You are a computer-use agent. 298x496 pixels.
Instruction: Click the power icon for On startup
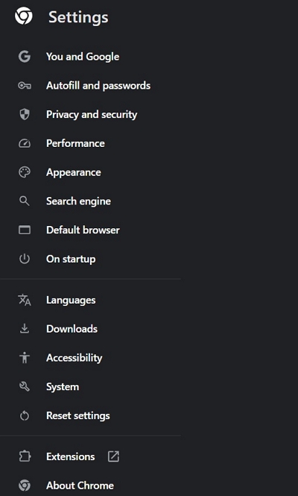coord(25,259)
